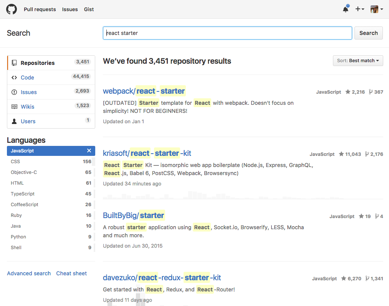Click fork icon for BuiltByBig/starter
This screenshot has width=389, height=306.
click(377, 216)
